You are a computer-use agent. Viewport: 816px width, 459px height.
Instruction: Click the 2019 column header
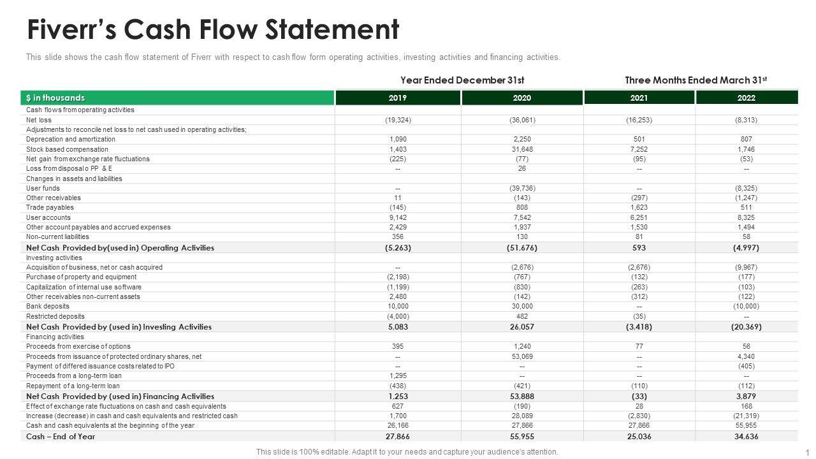coord(397,98)
